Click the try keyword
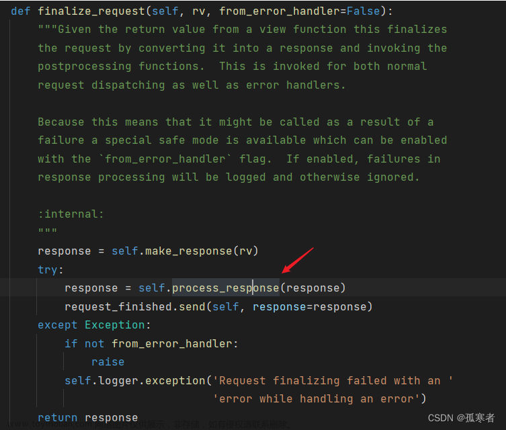Image resolution: width=506 pixels, height=430 pixels. [47, 269]
